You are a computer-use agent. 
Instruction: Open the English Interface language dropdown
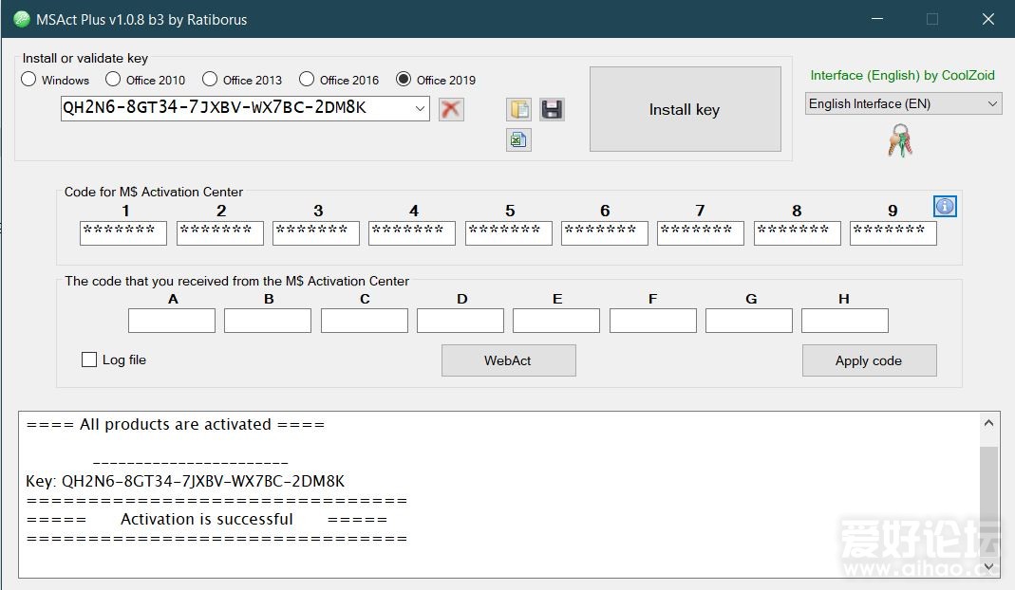coord(992,103)
